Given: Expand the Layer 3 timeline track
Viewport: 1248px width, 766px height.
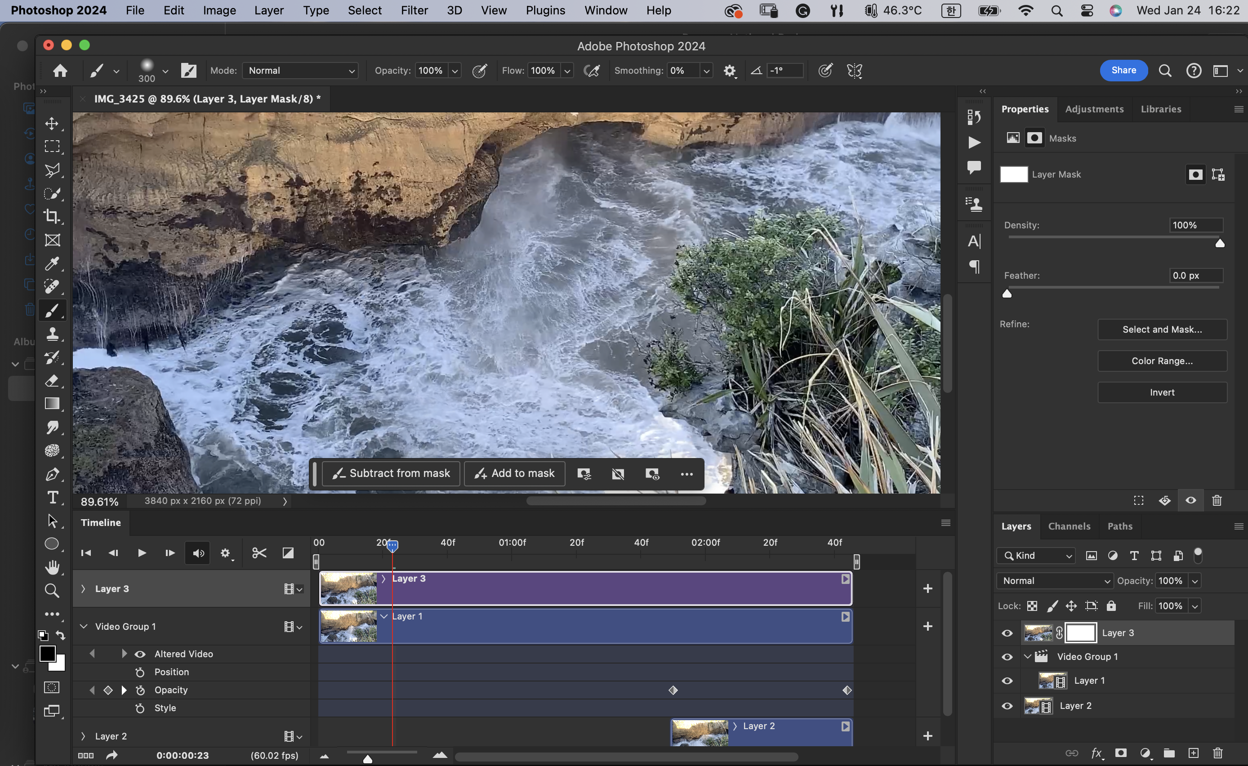Looking at the screenshot, I should [x=84, y=589].
